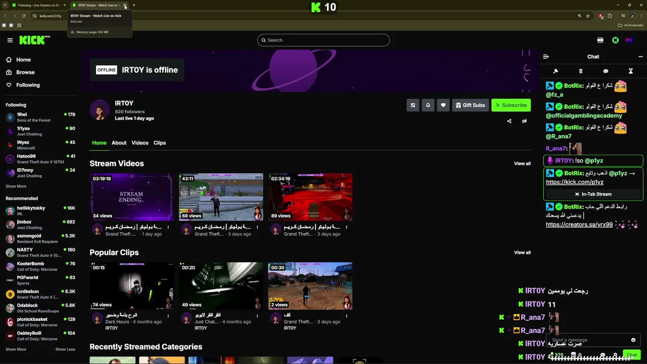647x364 pixels.
Task: Show Less recommended channels
Action: tap(65, 349)
